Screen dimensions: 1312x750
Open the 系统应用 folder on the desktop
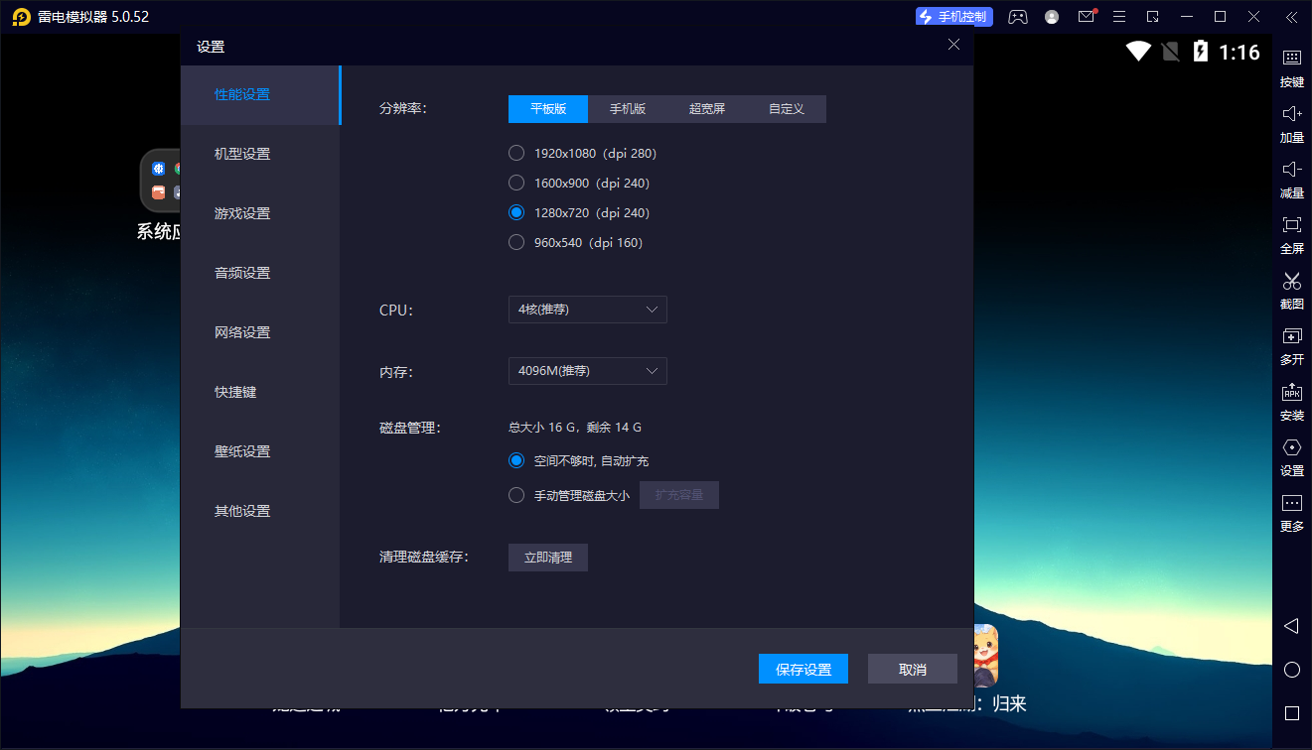point(161,182)
